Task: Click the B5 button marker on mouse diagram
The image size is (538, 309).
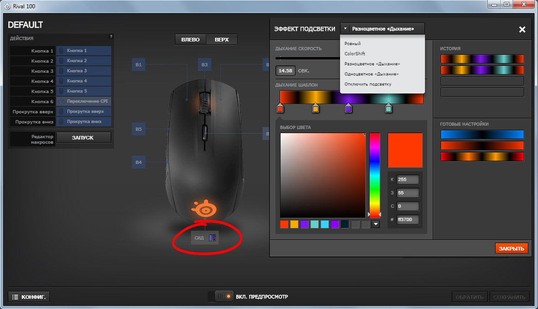Action: pyautogui.click(x=138, y=129)
